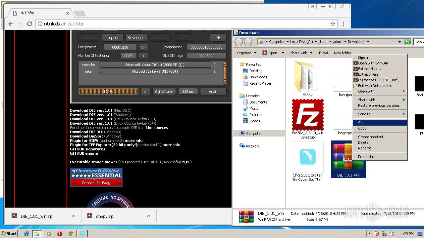The image size is (424, 238).
Task: Expand the Open with submenu
Action: pyautogui.click(x=380, y=91)
